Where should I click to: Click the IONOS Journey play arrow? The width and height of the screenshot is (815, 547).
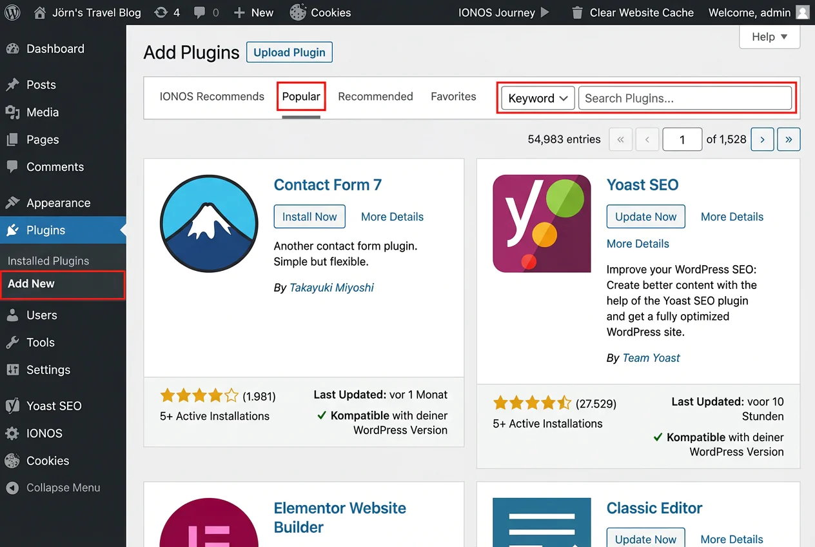545,12
